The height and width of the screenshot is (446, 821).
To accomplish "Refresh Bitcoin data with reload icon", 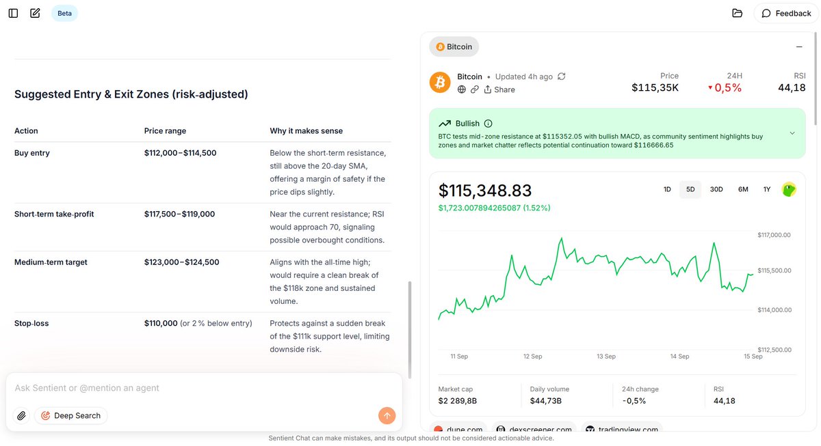I will pos(562,76).
